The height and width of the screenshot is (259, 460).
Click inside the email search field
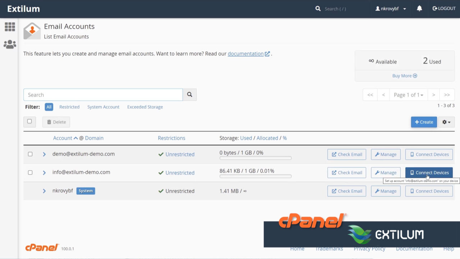click(103, 95)
